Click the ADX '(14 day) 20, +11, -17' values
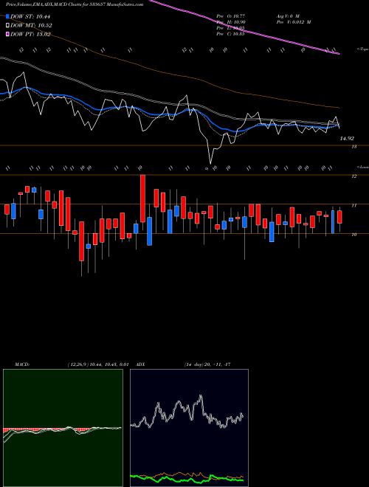 207,365
